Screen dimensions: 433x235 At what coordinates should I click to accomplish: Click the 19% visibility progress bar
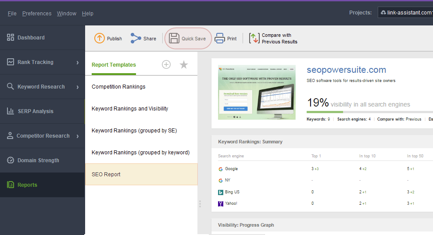point(370,112)
